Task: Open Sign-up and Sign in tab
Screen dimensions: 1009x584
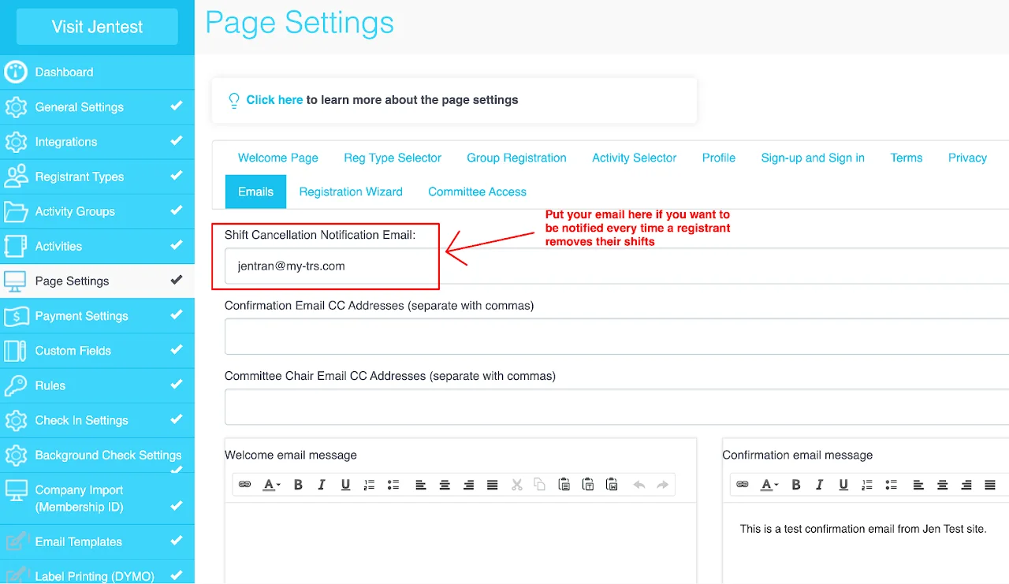Action: (813, 158)
